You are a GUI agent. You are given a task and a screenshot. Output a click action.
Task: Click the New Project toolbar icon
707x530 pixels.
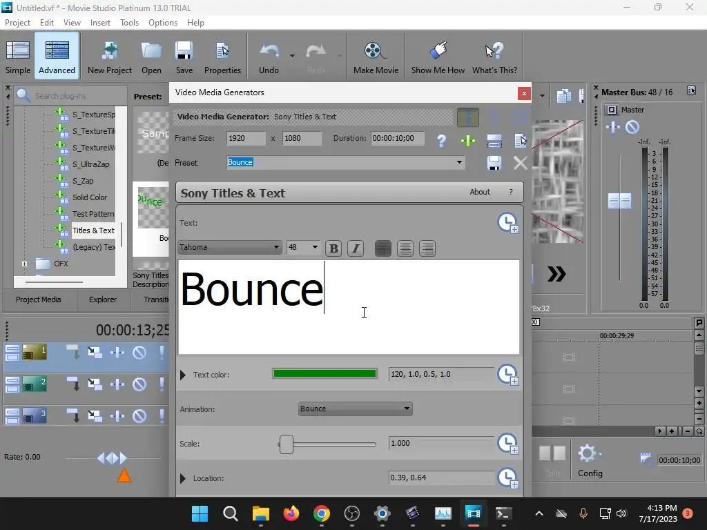coord(110,57)
